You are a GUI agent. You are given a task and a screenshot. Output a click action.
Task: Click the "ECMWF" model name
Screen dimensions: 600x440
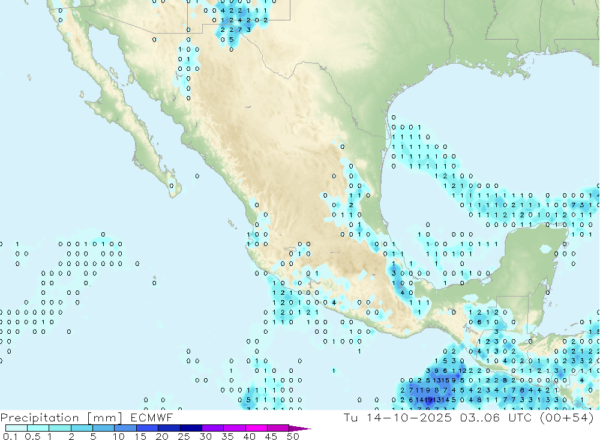point(152,417)
